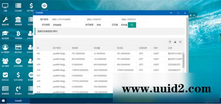This screenshot has width=221, height=104.
Task: Click the table print icon
Action: pos(180,42)
